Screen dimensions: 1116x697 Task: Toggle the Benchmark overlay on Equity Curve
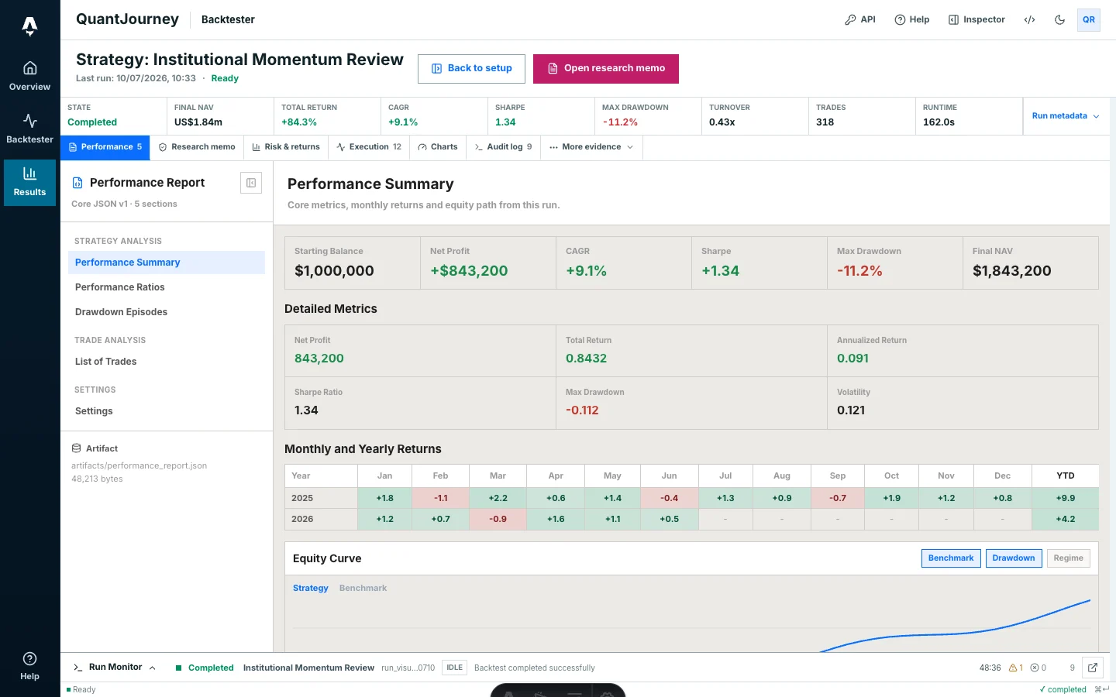tap(951, 558)
